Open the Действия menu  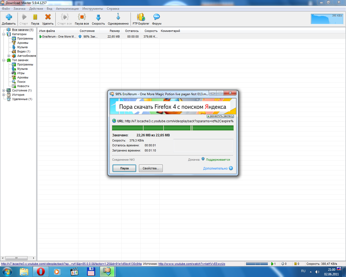click(36, 9)
